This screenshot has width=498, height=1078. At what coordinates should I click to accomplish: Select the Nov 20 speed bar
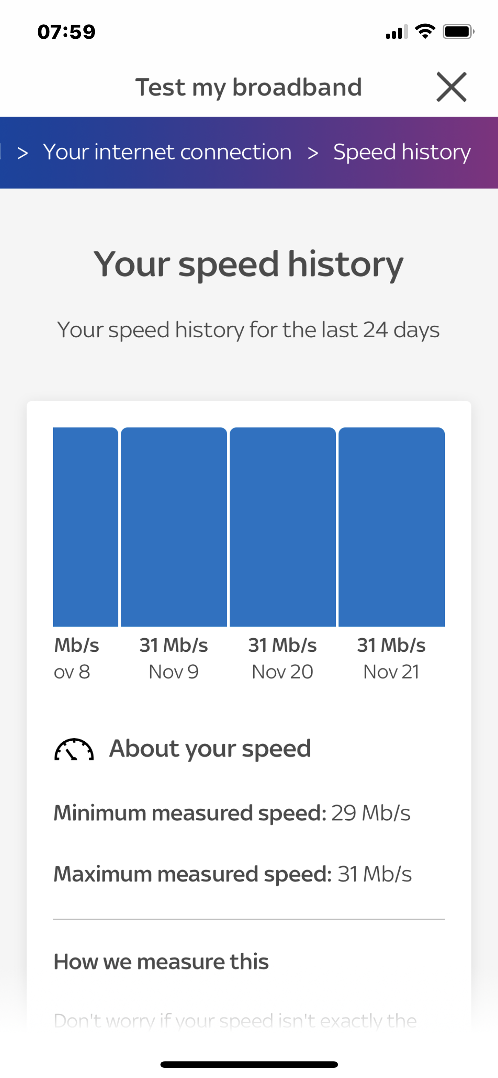[x=283, y=527]
